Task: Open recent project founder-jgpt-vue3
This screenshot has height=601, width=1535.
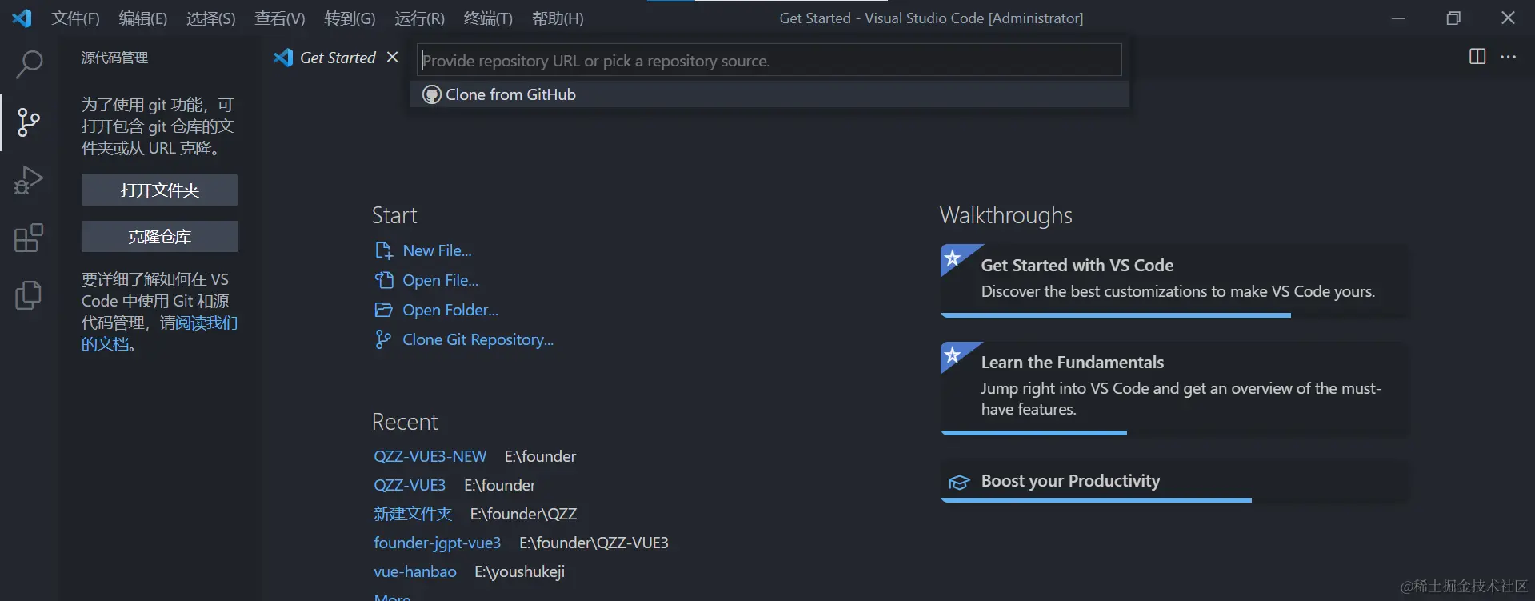Action: 437,543
